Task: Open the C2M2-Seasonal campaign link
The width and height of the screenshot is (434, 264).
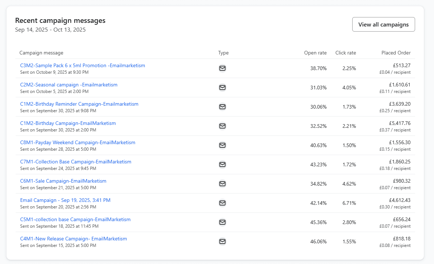Action: coord(69,85)
